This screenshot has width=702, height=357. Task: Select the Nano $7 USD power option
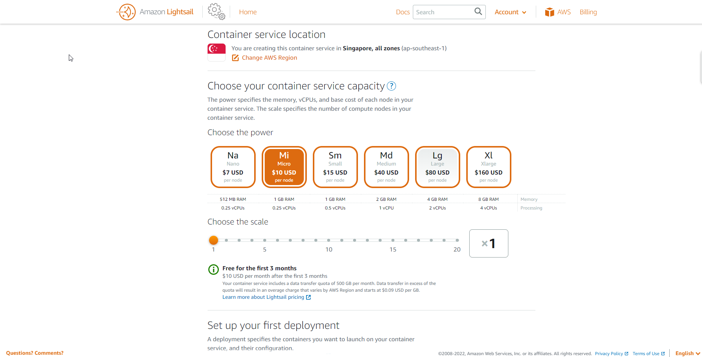click(x=233, y=167)
